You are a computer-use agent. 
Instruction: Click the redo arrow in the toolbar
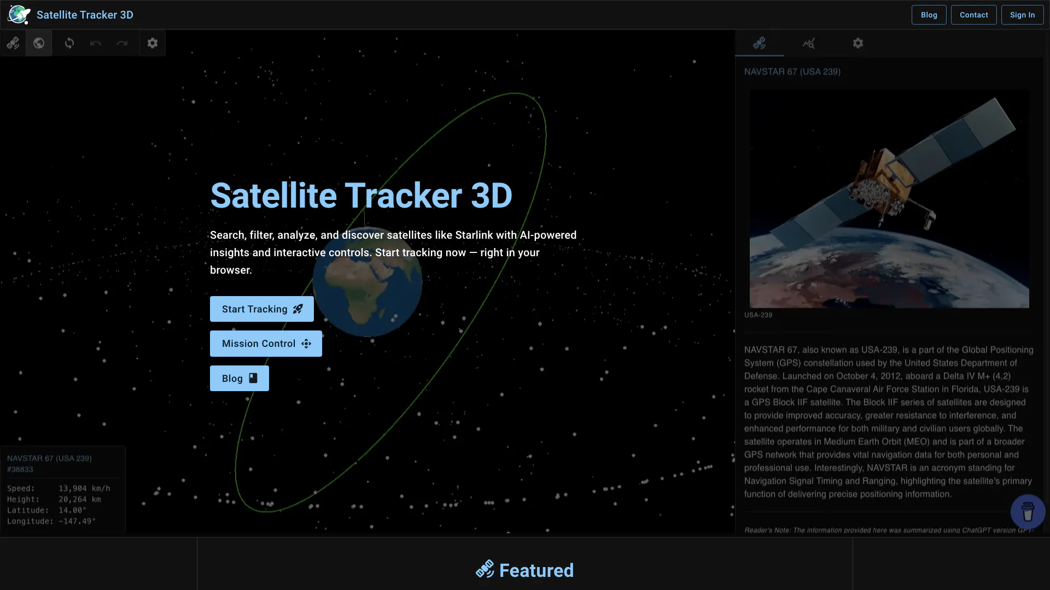[x=122, y=43]
